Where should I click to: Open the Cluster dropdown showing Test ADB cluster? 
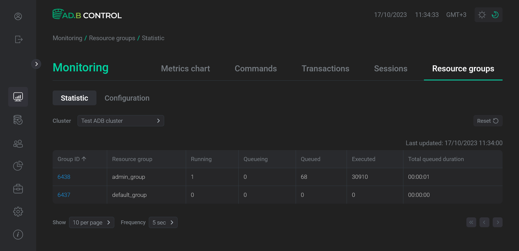click(121, 121)
